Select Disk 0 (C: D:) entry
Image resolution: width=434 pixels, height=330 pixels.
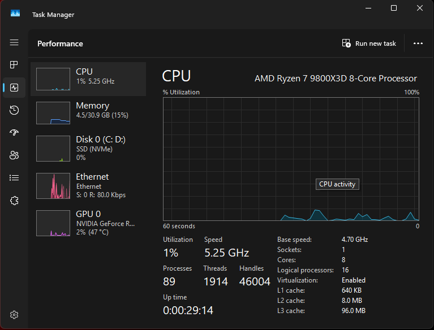88,149
